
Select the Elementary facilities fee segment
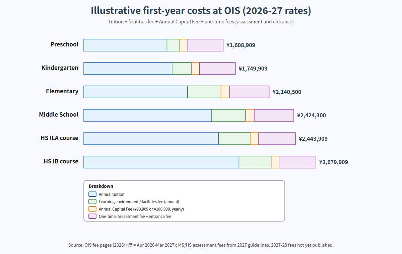click(204, 92)
